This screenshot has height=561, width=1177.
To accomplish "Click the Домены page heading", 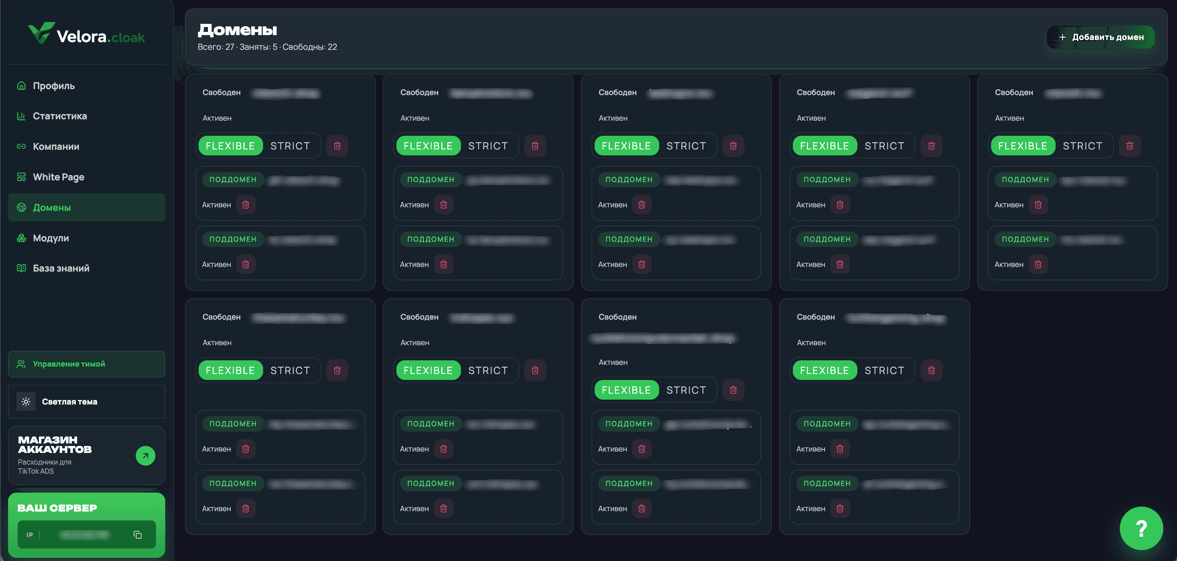I will [x=237, y=30].
